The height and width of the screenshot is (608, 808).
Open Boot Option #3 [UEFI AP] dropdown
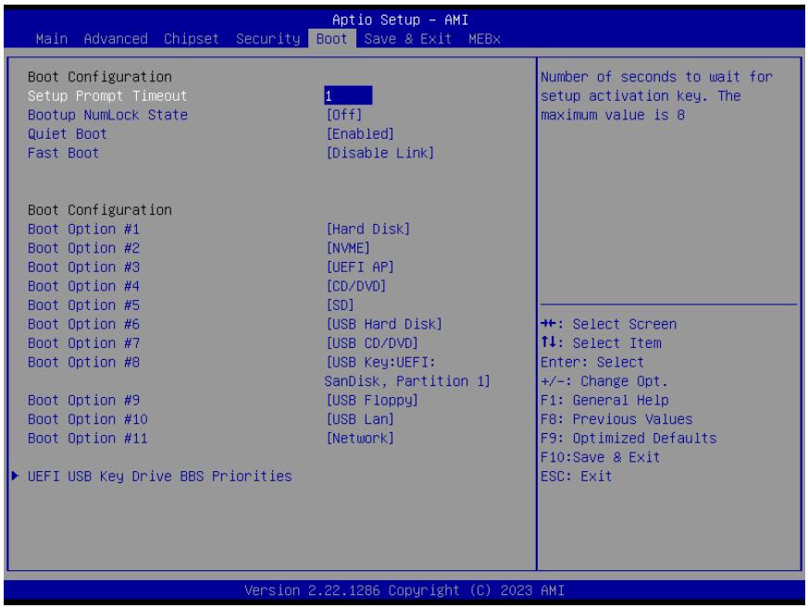click(x=360, y=267)
